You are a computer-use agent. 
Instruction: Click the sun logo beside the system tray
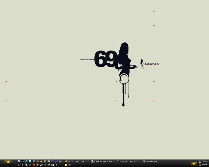click(194, 163)
